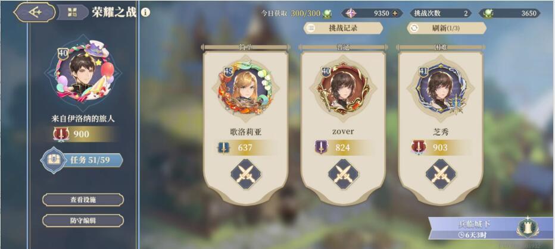Edit defense with 防守编辑 button
555x249 pixels.
click(83, 220)
